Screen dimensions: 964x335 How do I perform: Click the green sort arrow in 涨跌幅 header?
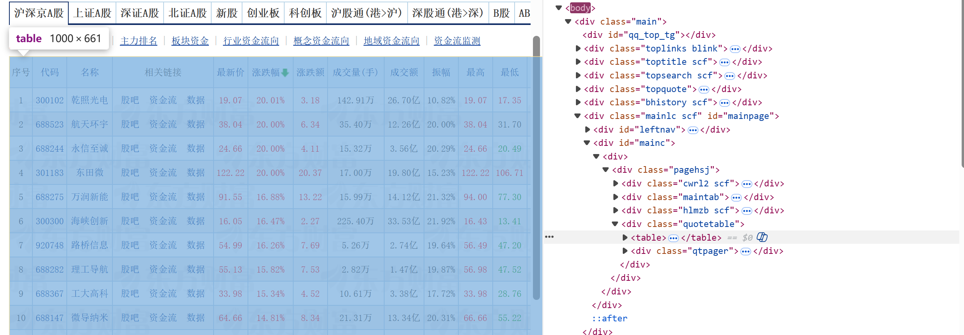point(285,73)
